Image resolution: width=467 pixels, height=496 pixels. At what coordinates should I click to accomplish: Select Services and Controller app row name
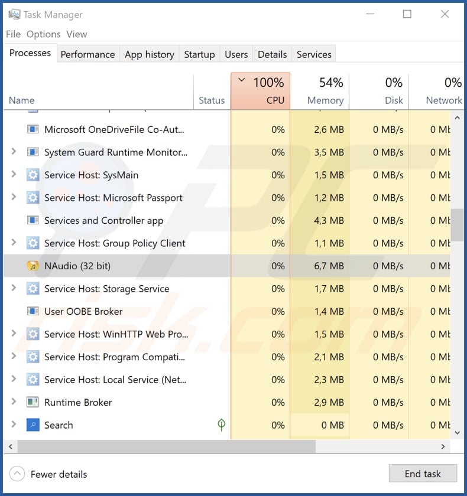pyautogui.click(x=104, y=220)
